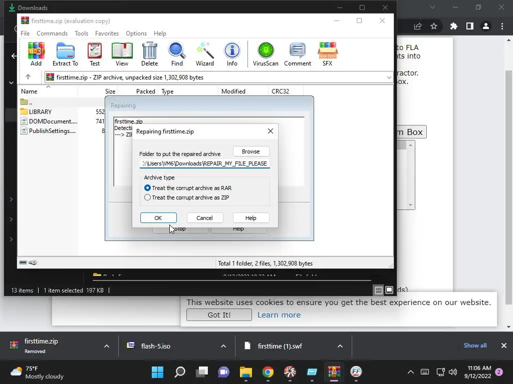Select the parent folder ".." row

pyautogui.click(x=26, y=102)
